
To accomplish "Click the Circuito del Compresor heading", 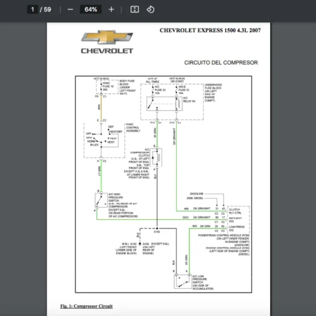I will [221, 63].
